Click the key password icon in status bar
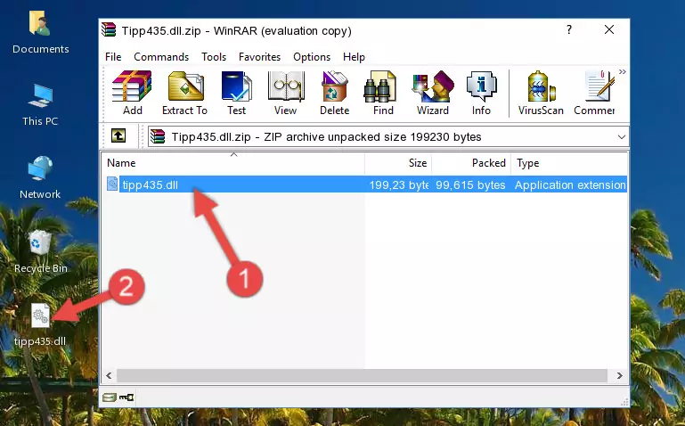 (126, 397)
